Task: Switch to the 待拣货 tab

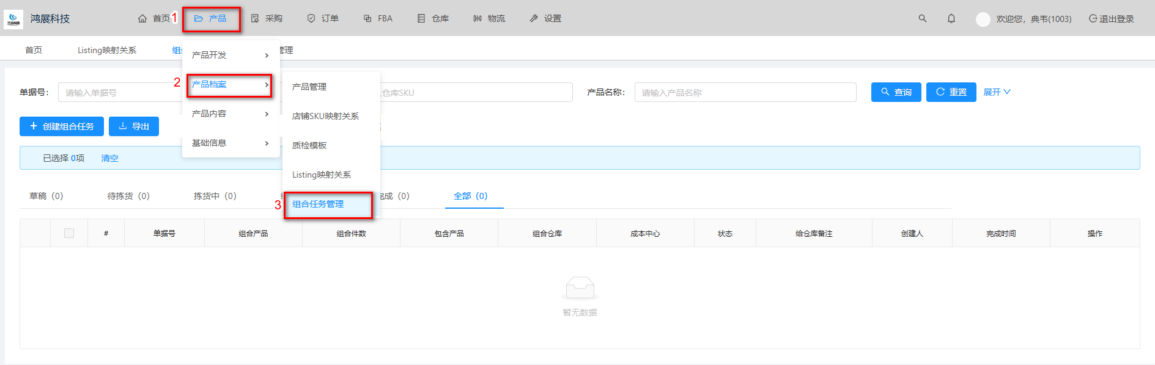Action: click(x=128, y=196)
